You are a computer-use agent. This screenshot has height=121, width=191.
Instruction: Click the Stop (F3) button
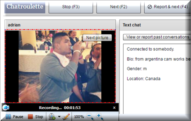71,7
